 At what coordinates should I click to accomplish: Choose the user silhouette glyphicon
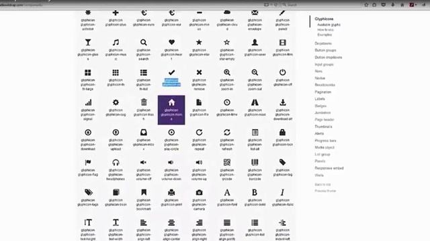pyautogui.click(x=255, y=42)
